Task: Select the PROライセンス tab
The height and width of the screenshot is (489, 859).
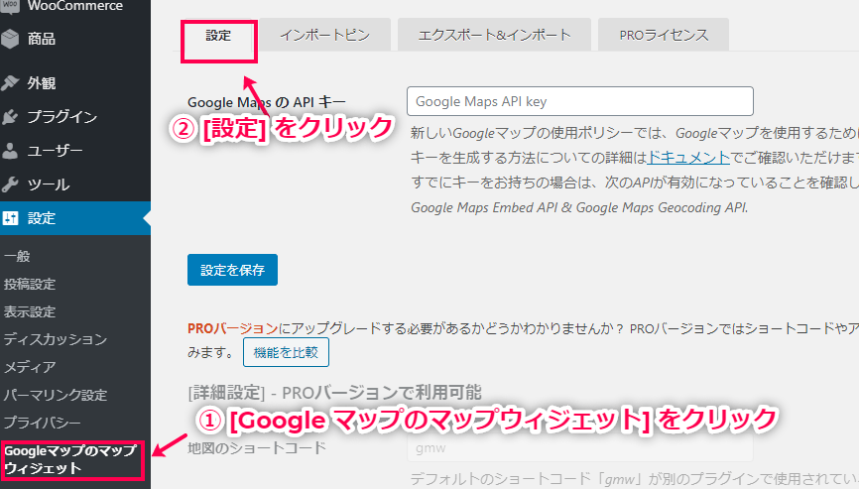Action: coord(663,35)
